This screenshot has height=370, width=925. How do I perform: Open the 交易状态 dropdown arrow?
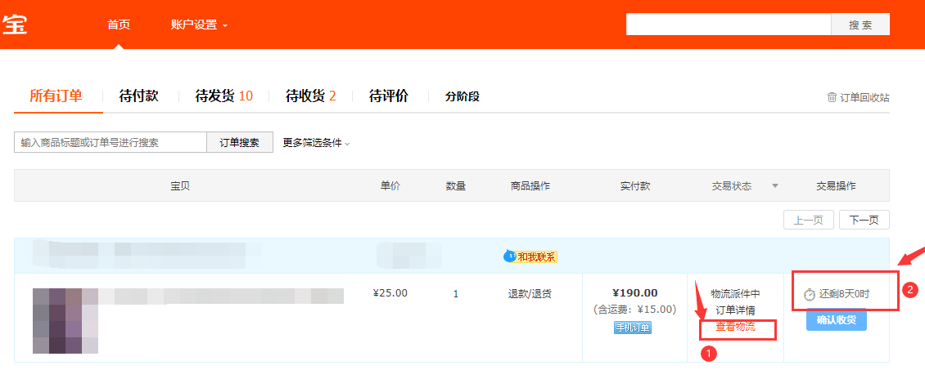pos(775,186)
